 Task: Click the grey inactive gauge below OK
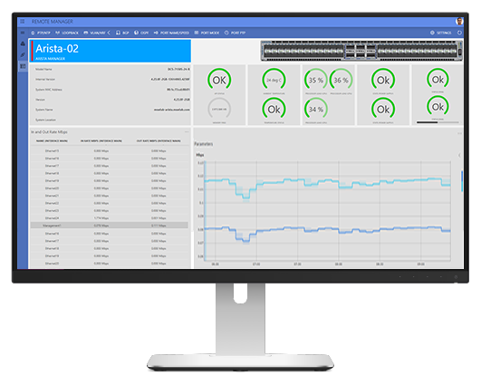tap(219, 109)
